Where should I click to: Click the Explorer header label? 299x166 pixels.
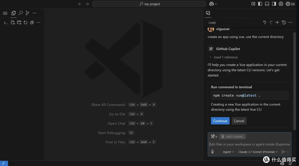click(6, 23)
